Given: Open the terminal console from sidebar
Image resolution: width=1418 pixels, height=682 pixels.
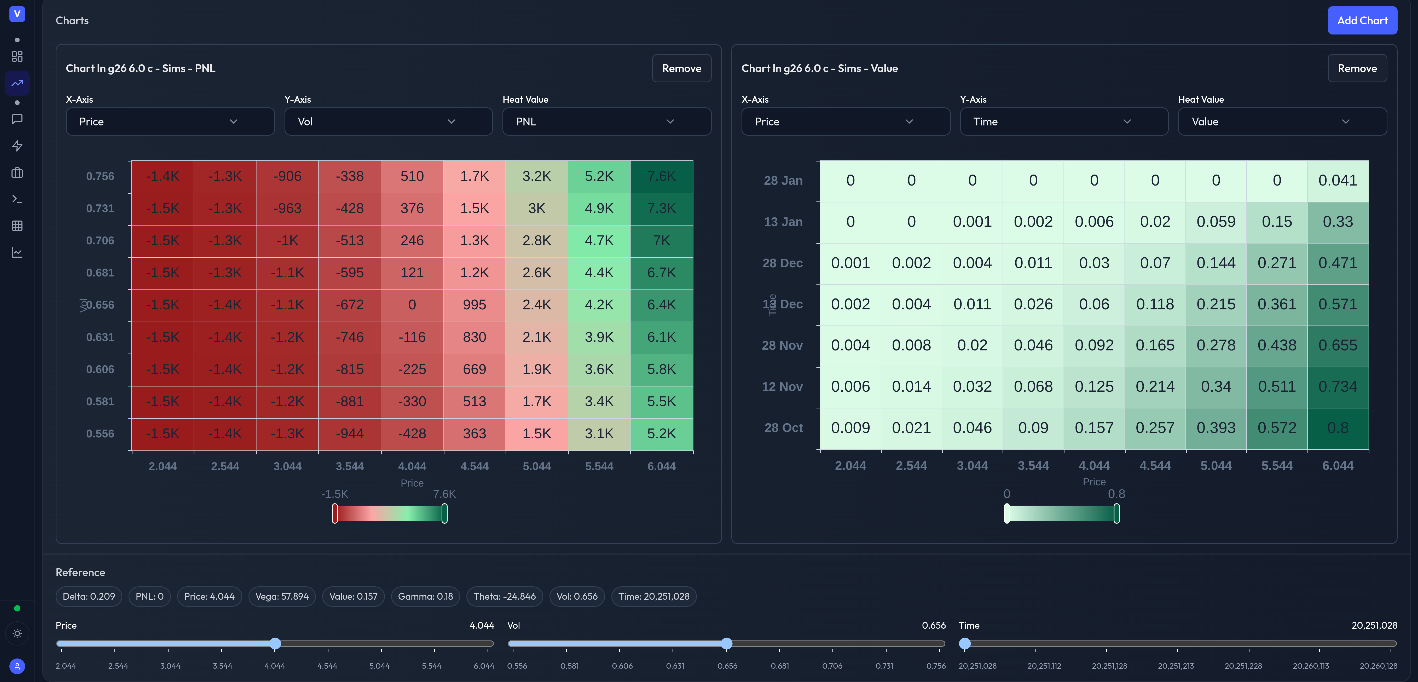Looking at the screenshot, I should coord(17,199).
